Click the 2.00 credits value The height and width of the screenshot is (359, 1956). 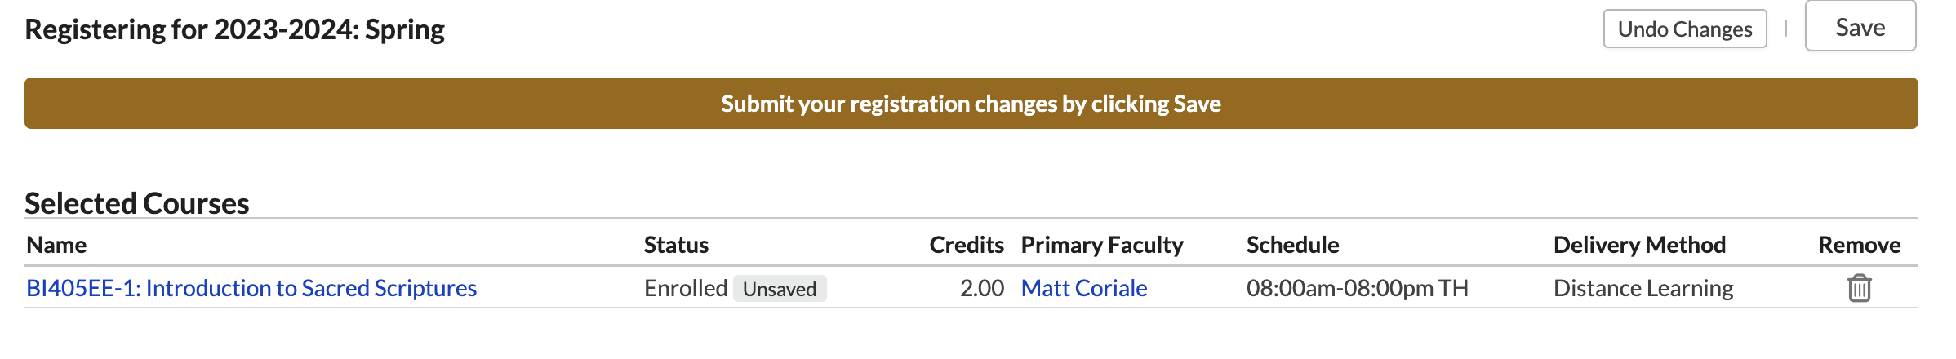click(981, 288)
